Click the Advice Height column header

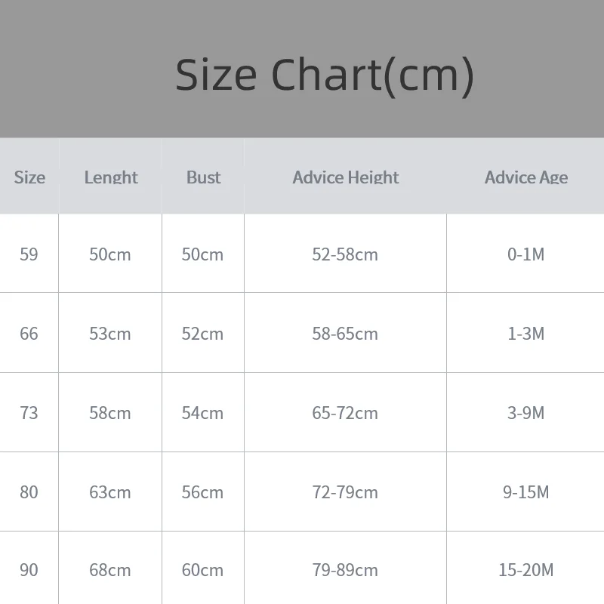coord(346,177)
